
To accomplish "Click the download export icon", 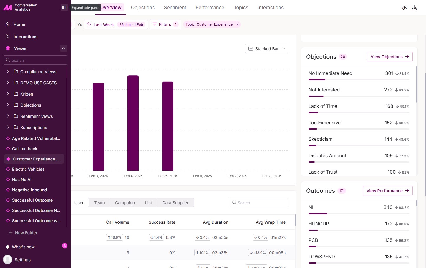I will 414,8.
